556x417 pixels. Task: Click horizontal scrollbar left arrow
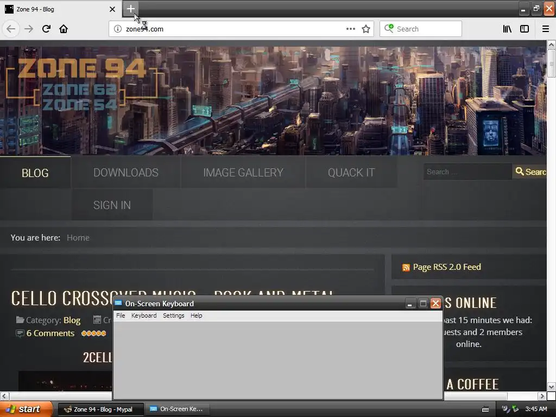(x=4, y=396)
